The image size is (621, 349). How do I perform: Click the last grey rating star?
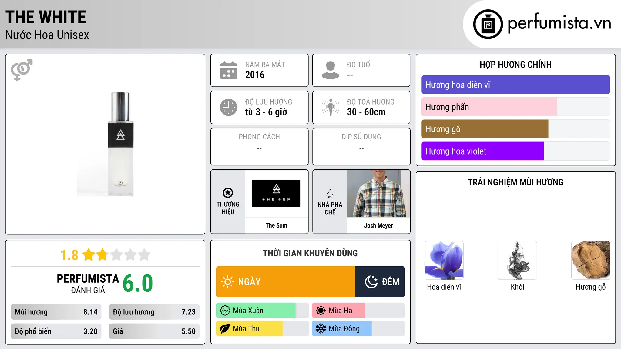tap(144, 255)
